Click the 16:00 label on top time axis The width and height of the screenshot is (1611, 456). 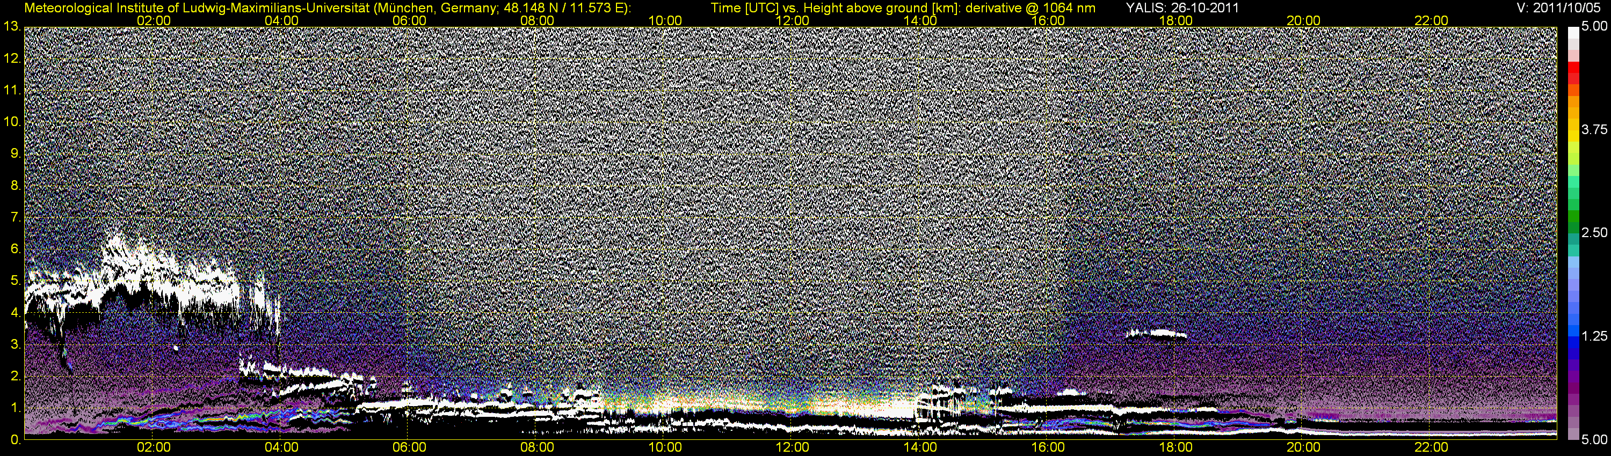pos(1048,20)
